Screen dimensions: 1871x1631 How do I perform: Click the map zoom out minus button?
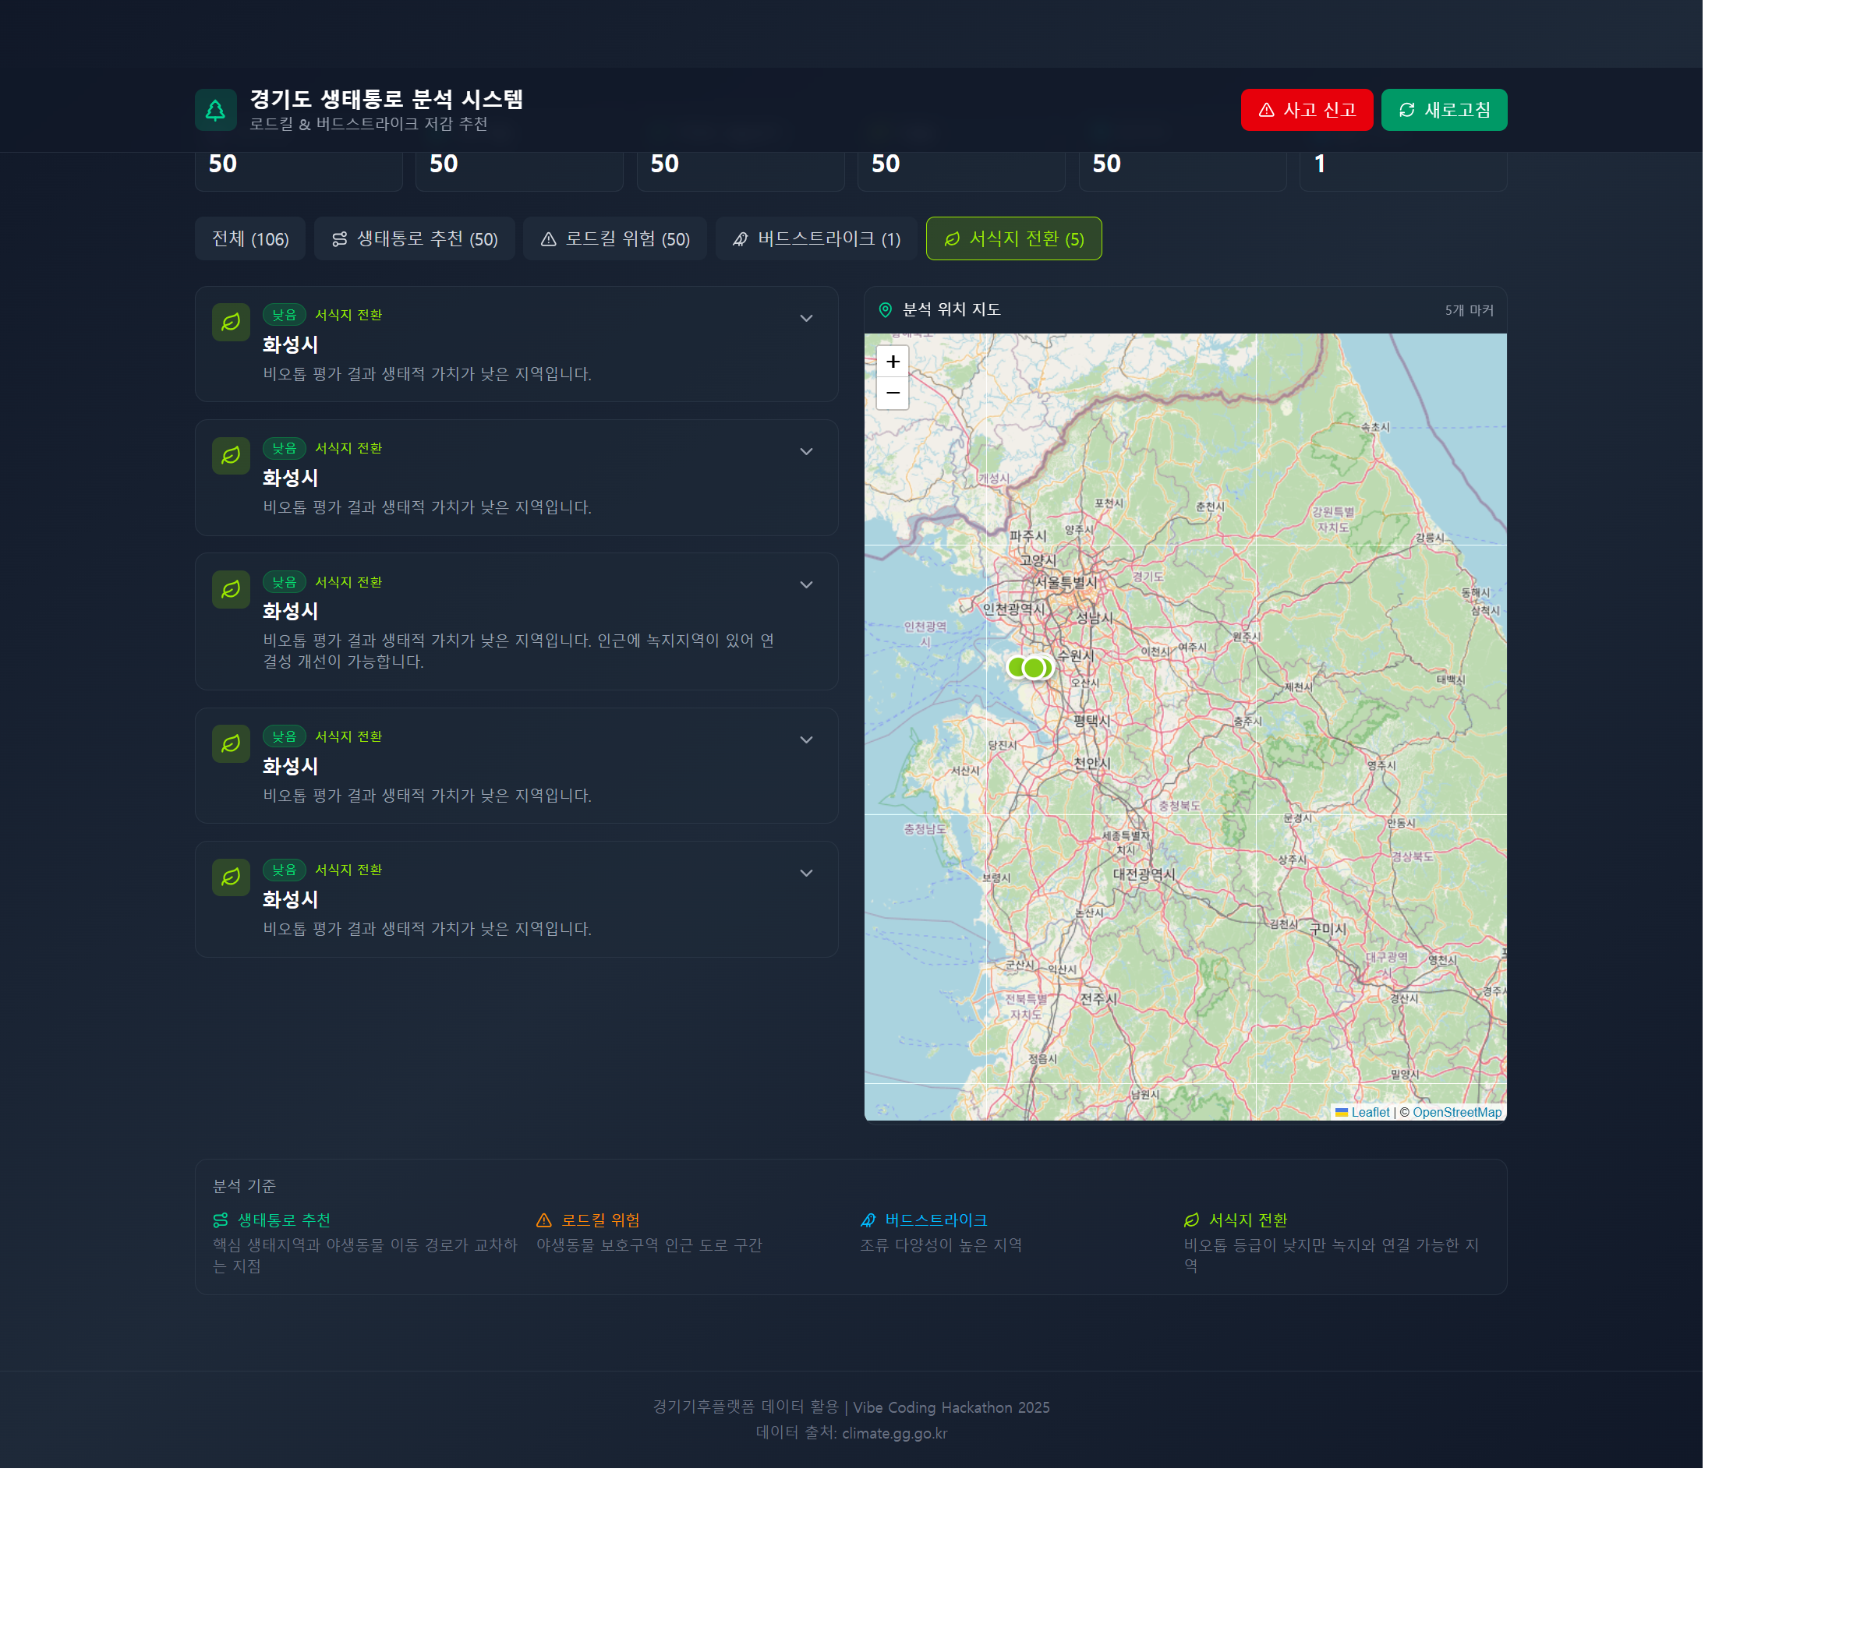click(x=893, y=394)
